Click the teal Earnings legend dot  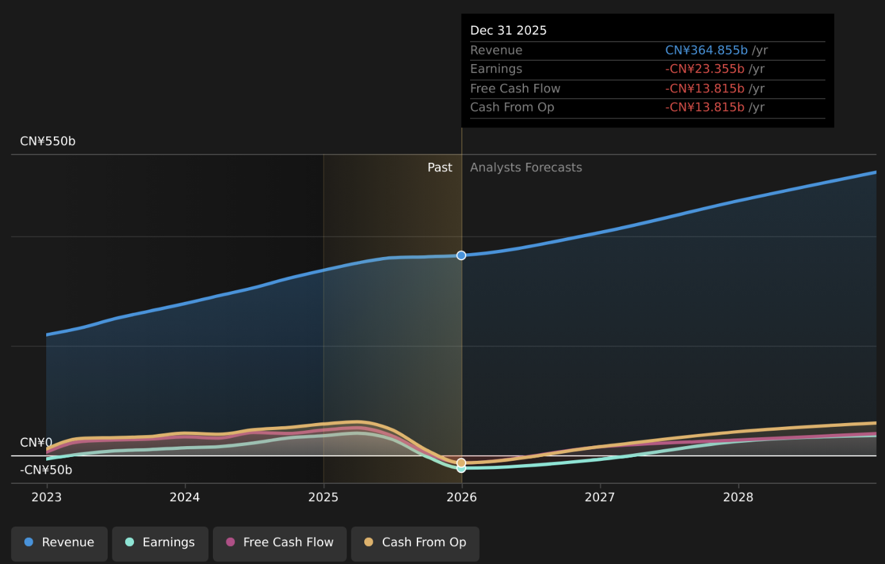click(130, 542)
